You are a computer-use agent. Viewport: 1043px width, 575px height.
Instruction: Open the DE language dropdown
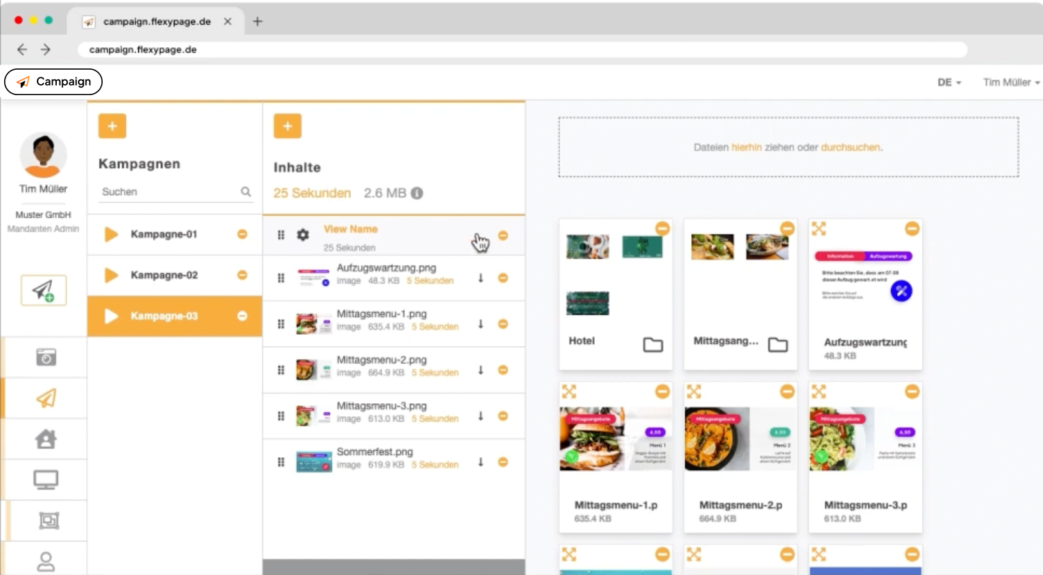pyautogui.click(x=949, y=82)
